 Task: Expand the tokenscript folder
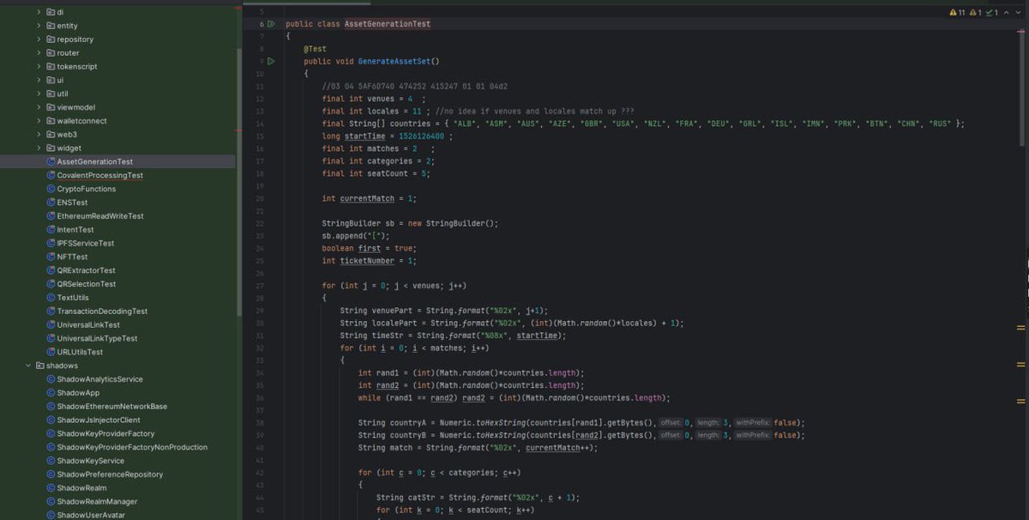[x=39, y=66]
